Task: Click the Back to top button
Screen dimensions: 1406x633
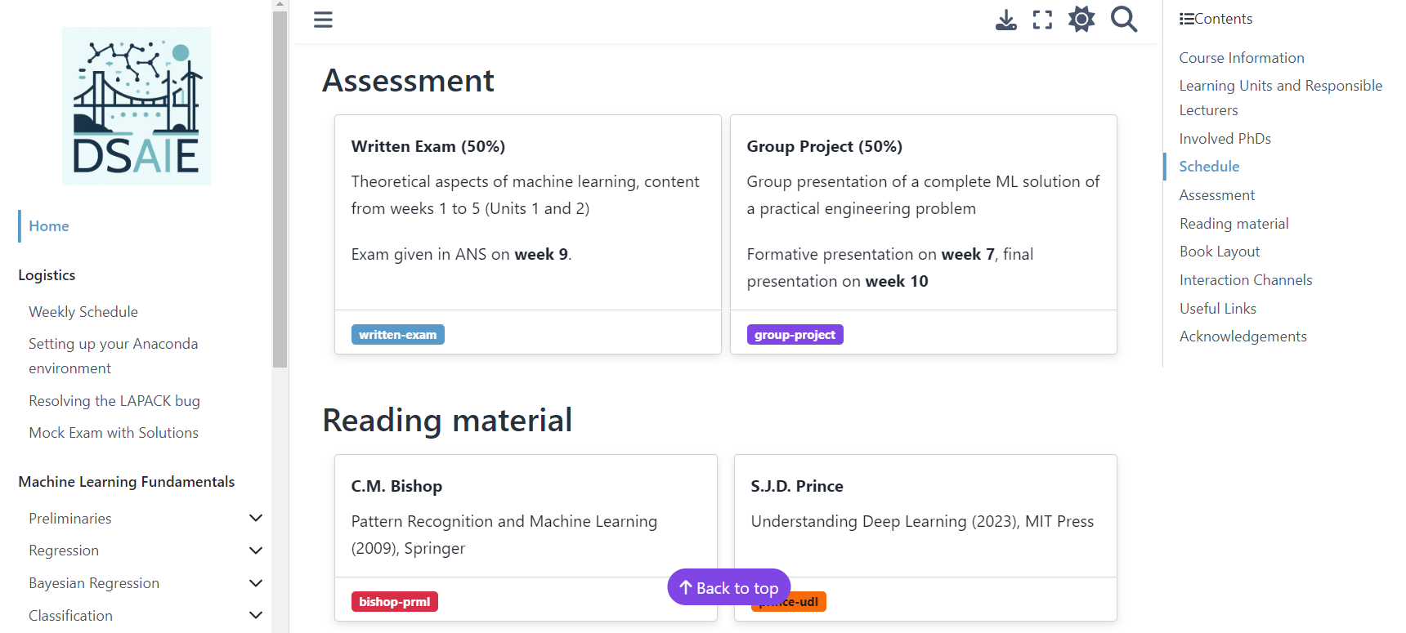Action: pos(728,587)
